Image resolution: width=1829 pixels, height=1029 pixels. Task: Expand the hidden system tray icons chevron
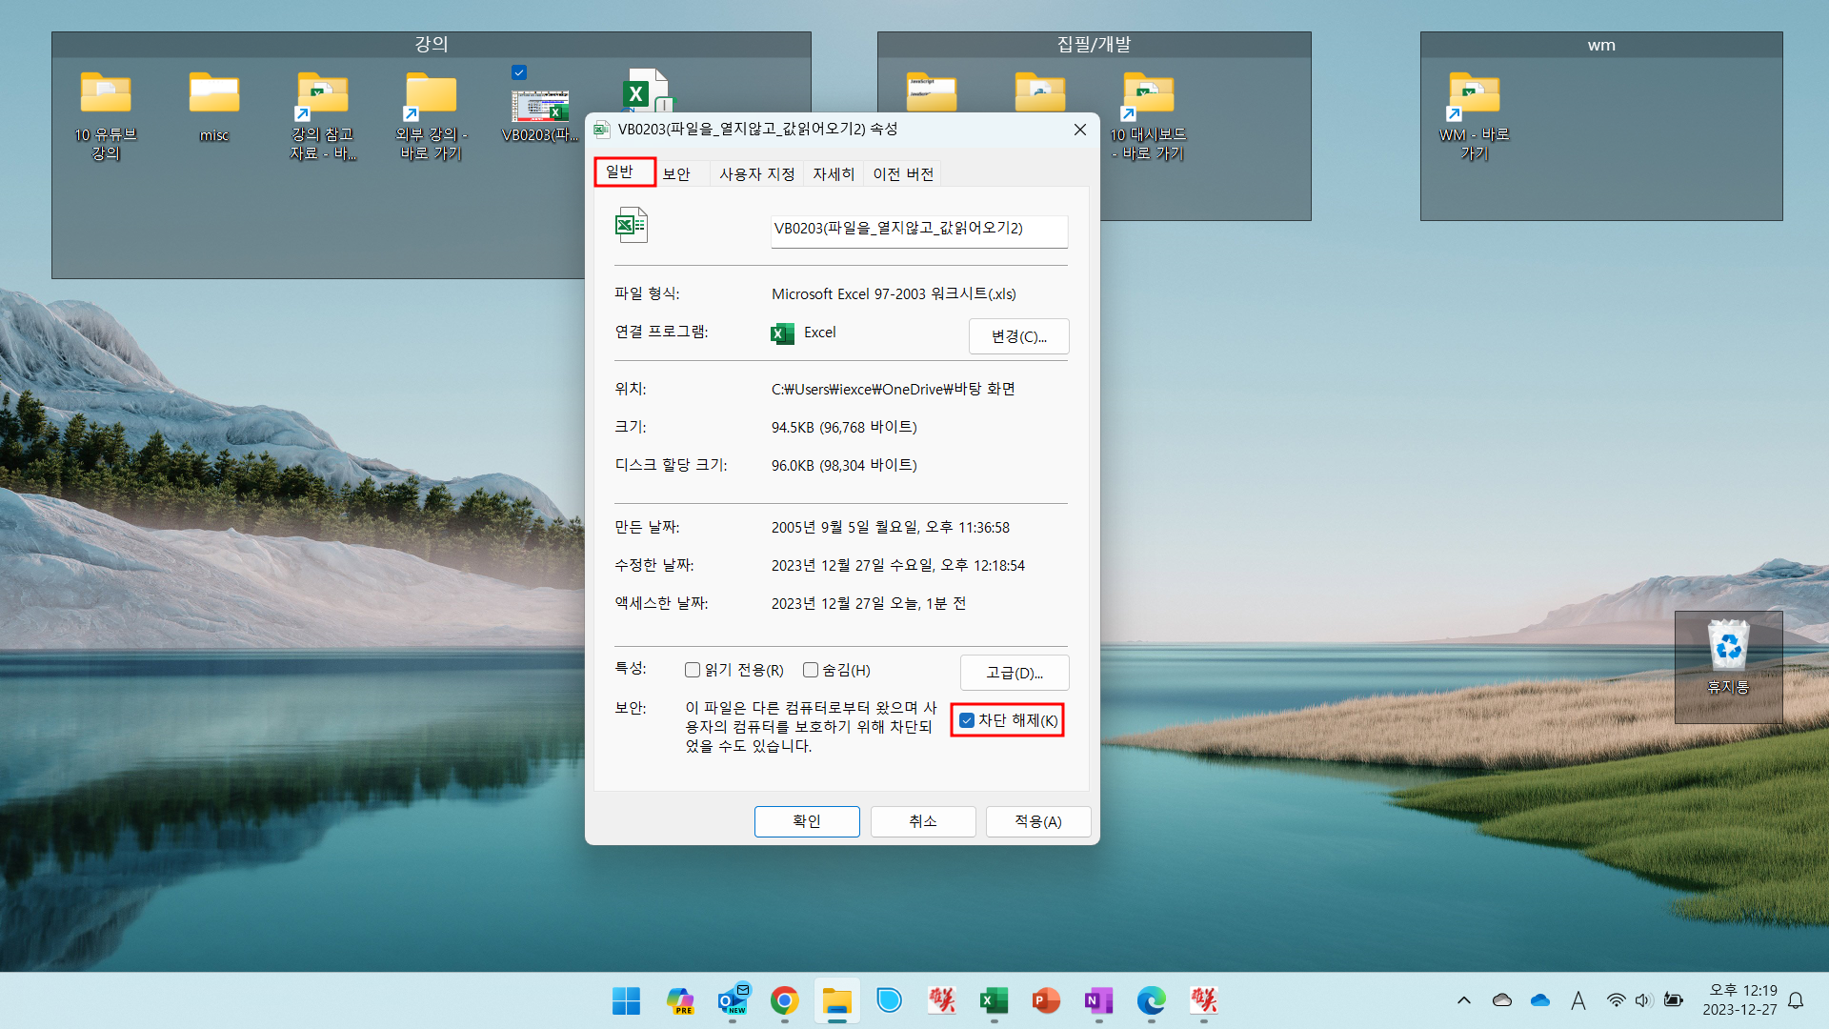point(1464,1000)
